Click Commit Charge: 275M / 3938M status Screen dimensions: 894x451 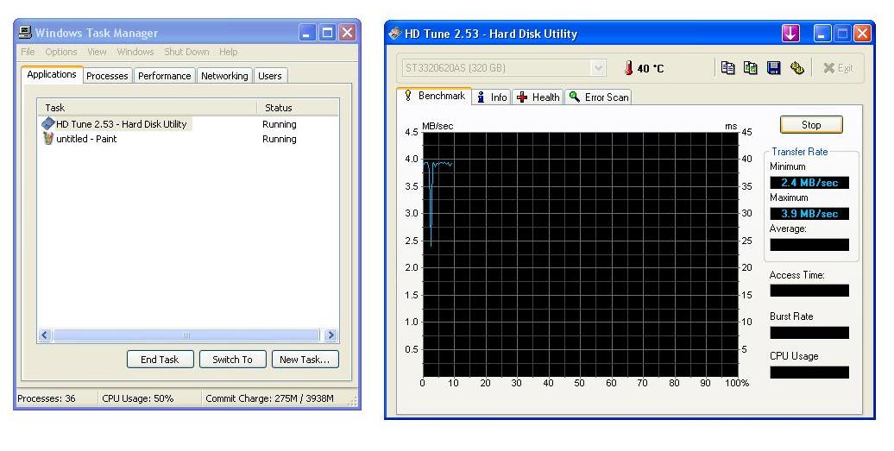tap(270, 398)
